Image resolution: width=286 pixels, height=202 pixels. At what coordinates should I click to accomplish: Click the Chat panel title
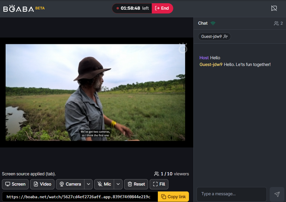click(203, 23)
